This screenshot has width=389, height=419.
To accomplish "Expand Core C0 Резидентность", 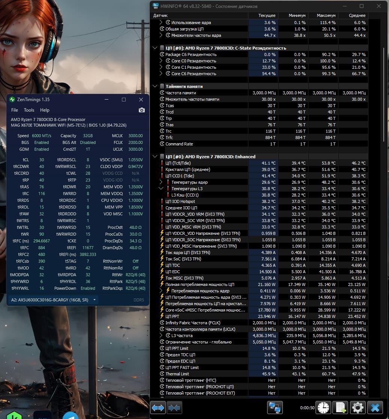I will [x=161, y=61].
